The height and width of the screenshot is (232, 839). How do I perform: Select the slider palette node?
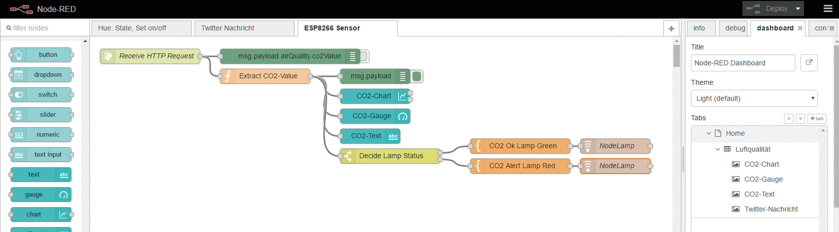coord(41,115)
